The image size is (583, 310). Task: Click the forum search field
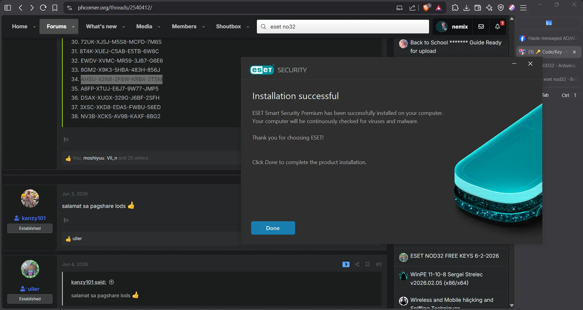[343, 26]
